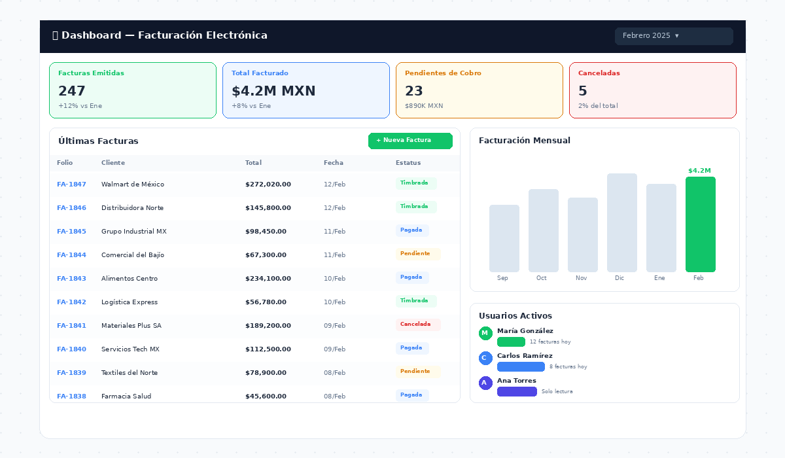Image resolution: width=785 pixels, height=458 pixels.
Task: Click client name Alimentos Centro
Action: pos(130,279)
